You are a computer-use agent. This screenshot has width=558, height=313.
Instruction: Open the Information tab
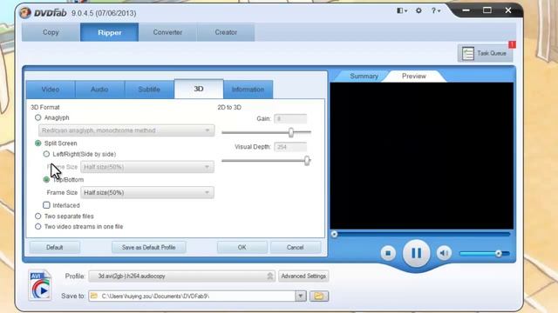click(248, 90)
